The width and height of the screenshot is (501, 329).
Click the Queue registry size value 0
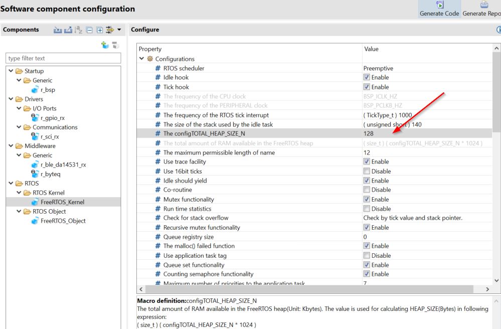(x=365, y=237)
